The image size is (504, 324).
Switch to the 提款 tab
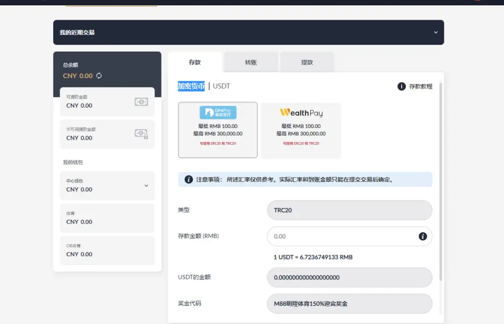[x=307, y=62]
